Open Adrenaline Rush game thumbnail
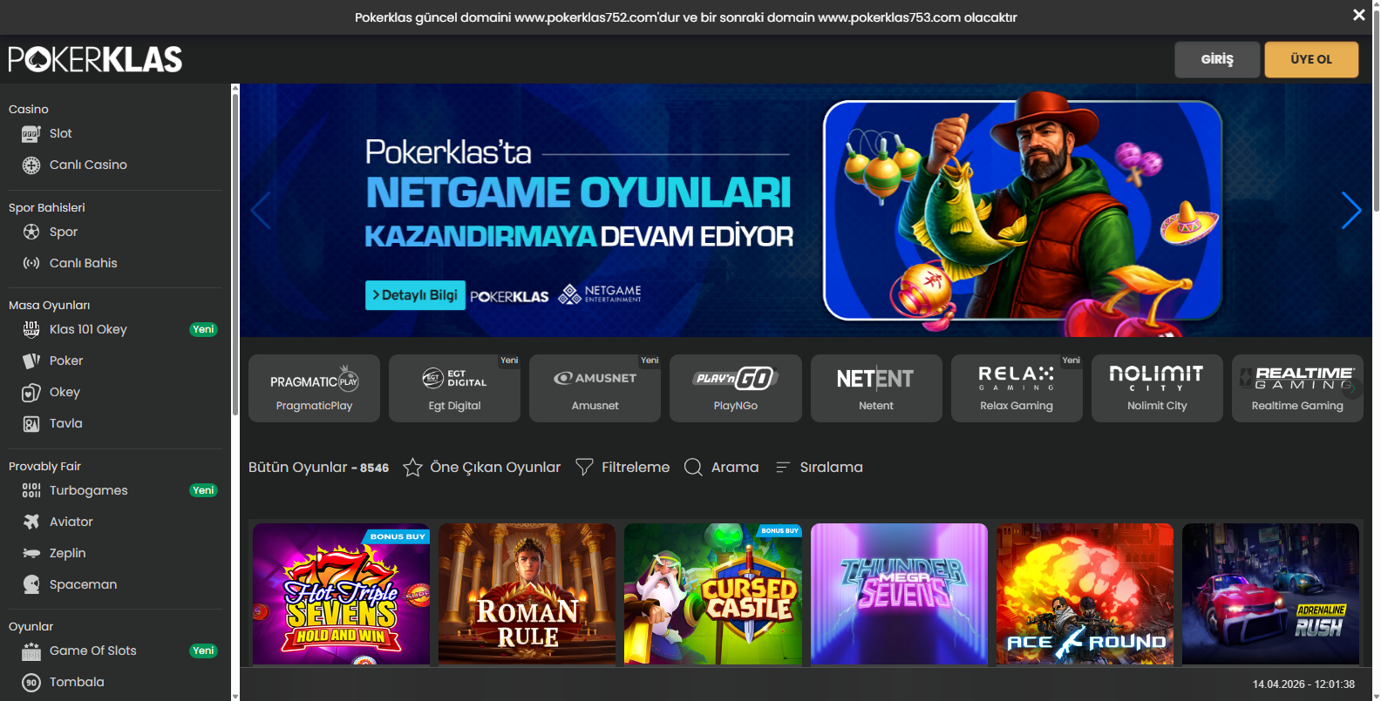Image resolution: width=1381 pixels, height=701 pixels. coord(1270,594)
